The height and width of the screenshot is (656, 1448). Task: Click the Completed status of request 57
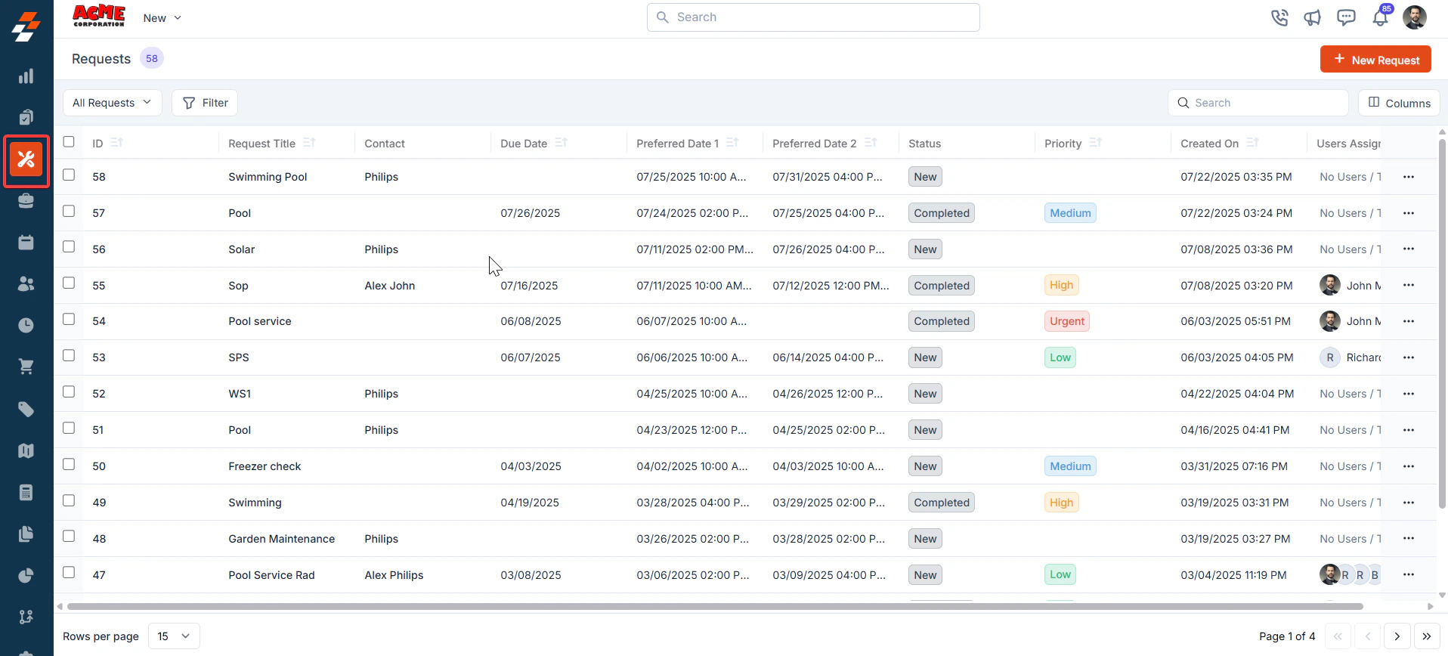coord(942,213)
